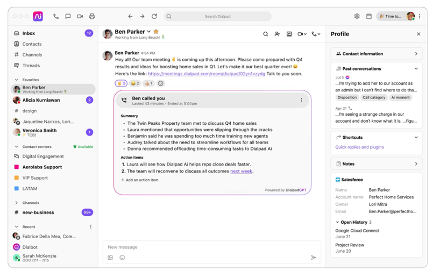Open the settings gear icon
433x270 pixels.
point(357,16)
